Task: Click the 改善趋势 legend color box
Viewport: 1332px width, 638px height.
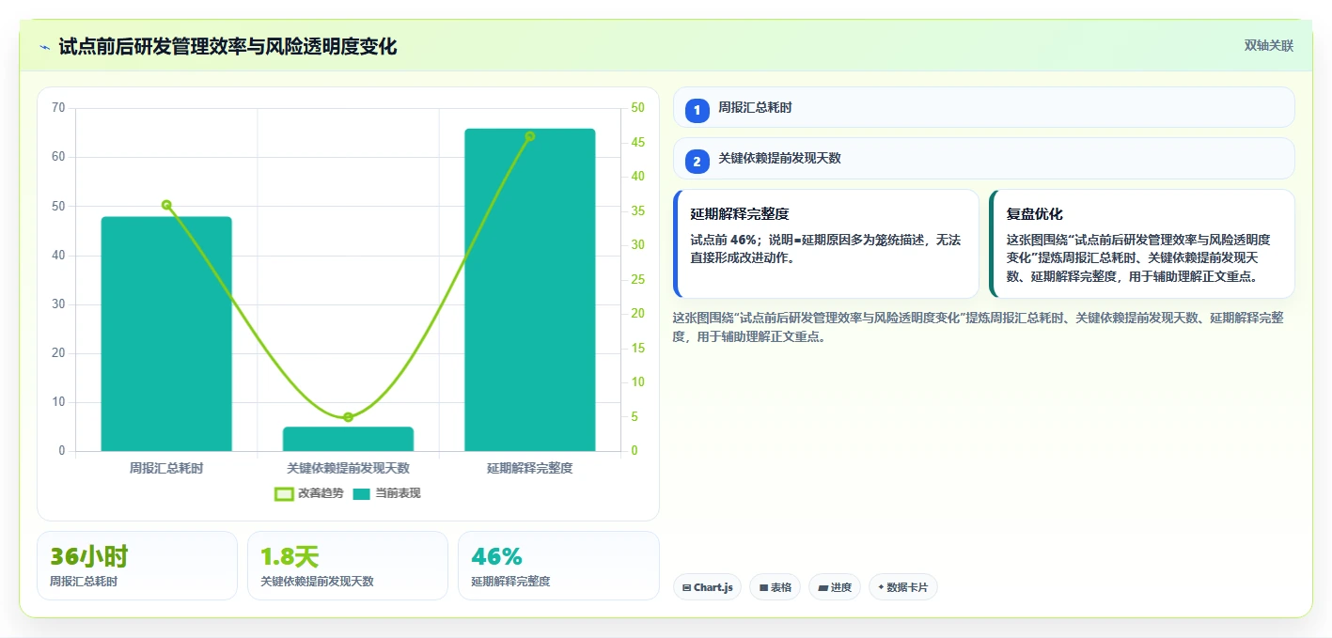Action: click(284, 493)
